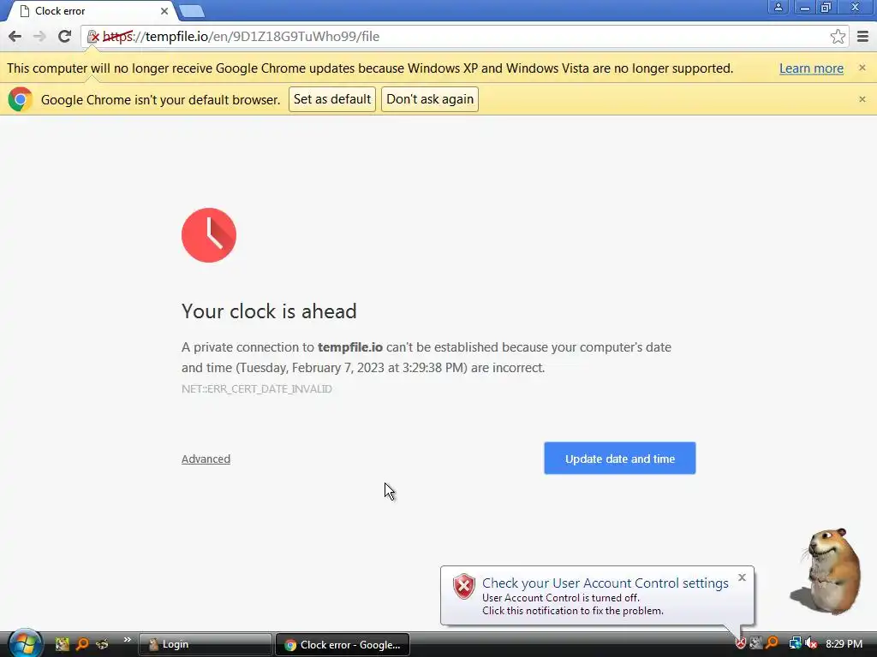Click the gray animal tray icon

tap(756, 643)
